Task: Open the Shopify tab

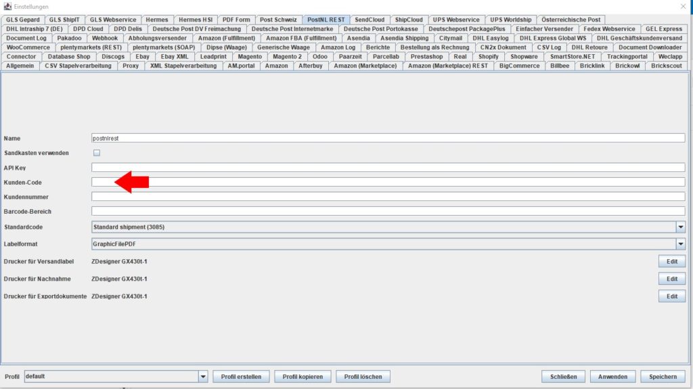Action: coord(489,57)
